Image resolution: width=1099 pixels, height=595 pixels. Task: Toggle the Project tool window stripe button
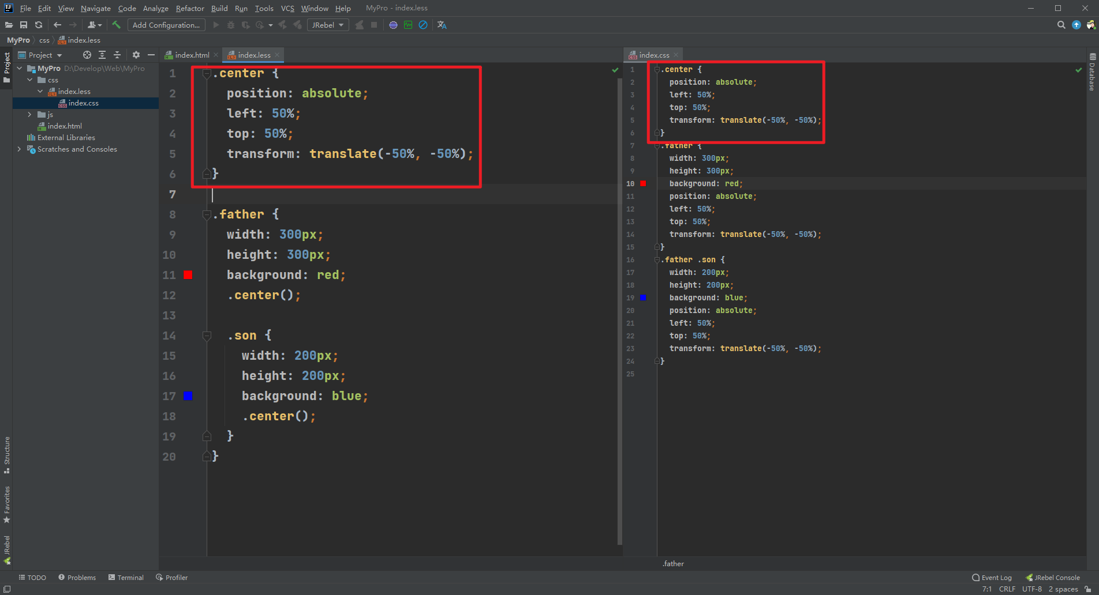click(x=7, y=67)
